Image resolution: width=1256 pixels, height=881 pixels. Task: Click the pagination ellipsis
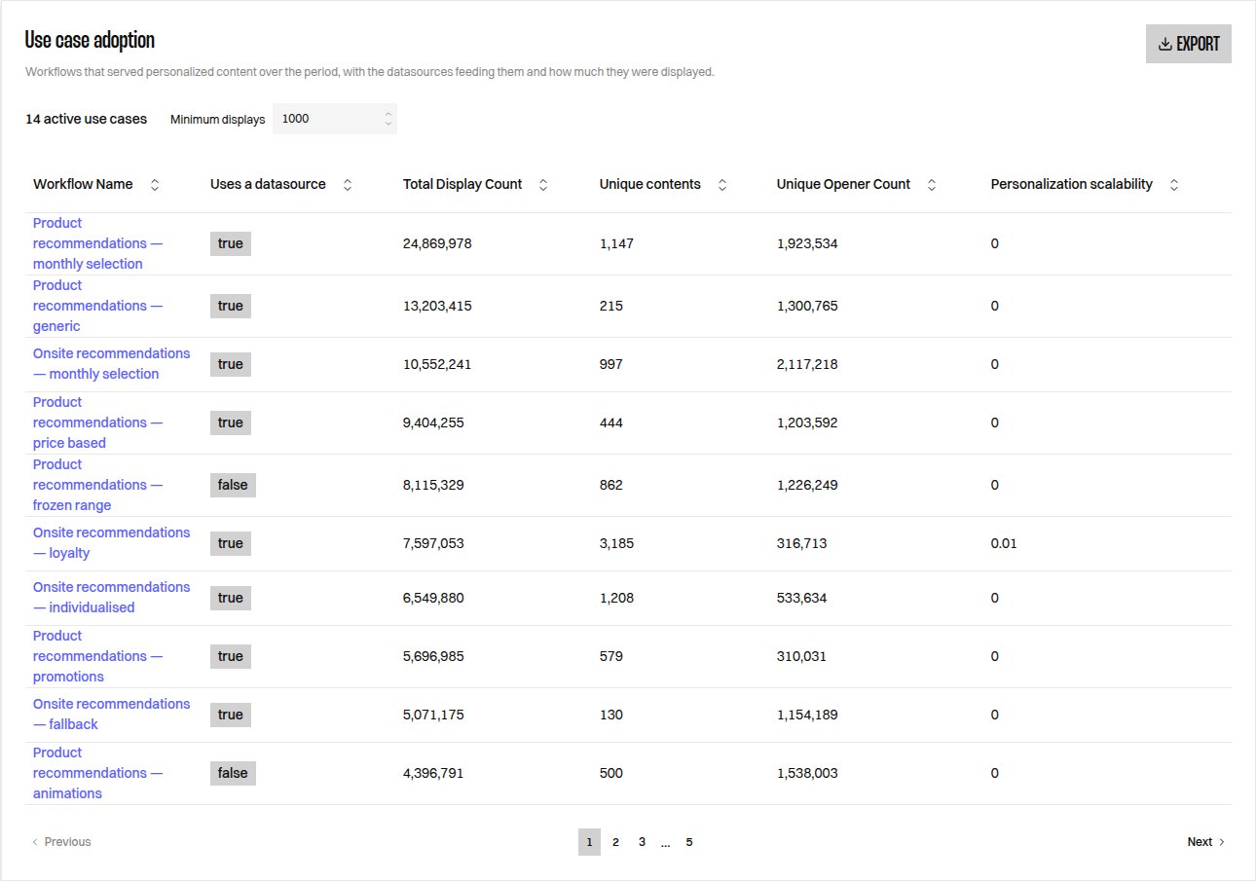(665, 842)
